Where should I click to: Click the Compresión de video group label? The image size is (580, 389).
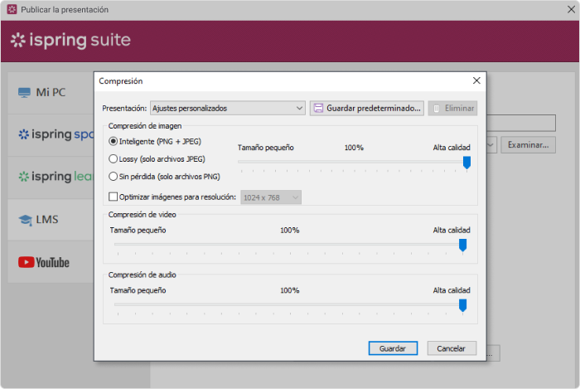tap(142, 215)
